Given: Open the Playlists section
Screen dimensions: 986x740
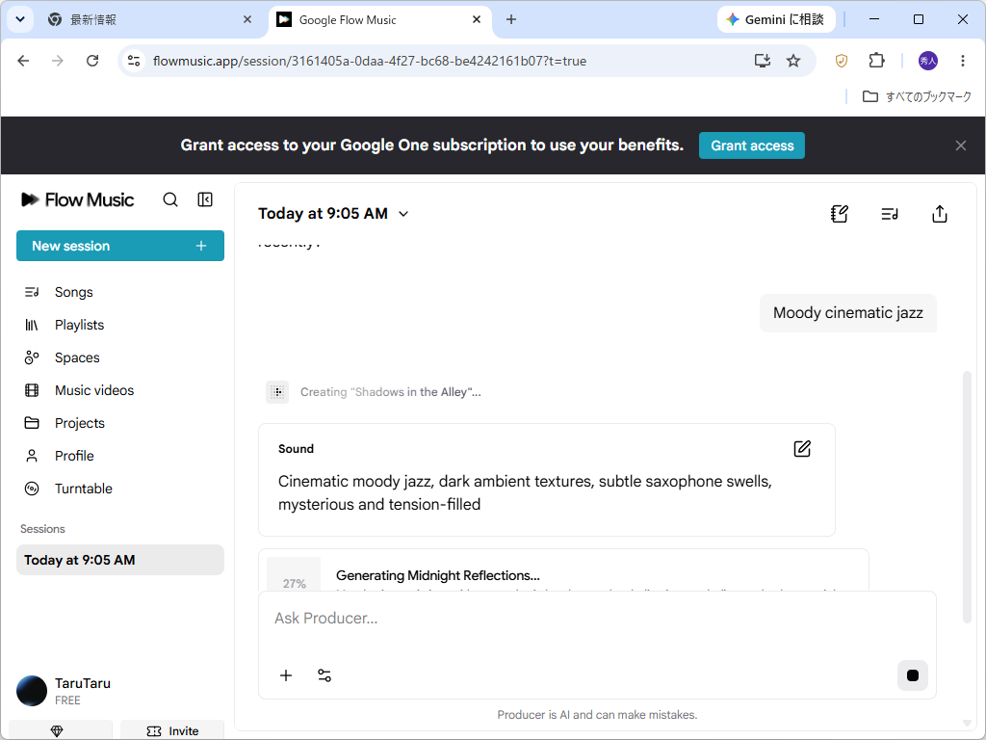Looking at the screenshot, I should [x=79, y=325].
